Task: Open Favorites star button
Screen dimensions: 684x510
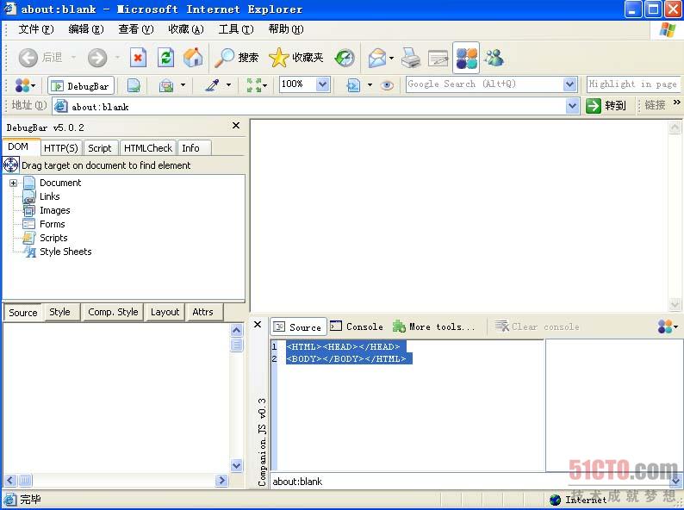Action: (296, 58)
